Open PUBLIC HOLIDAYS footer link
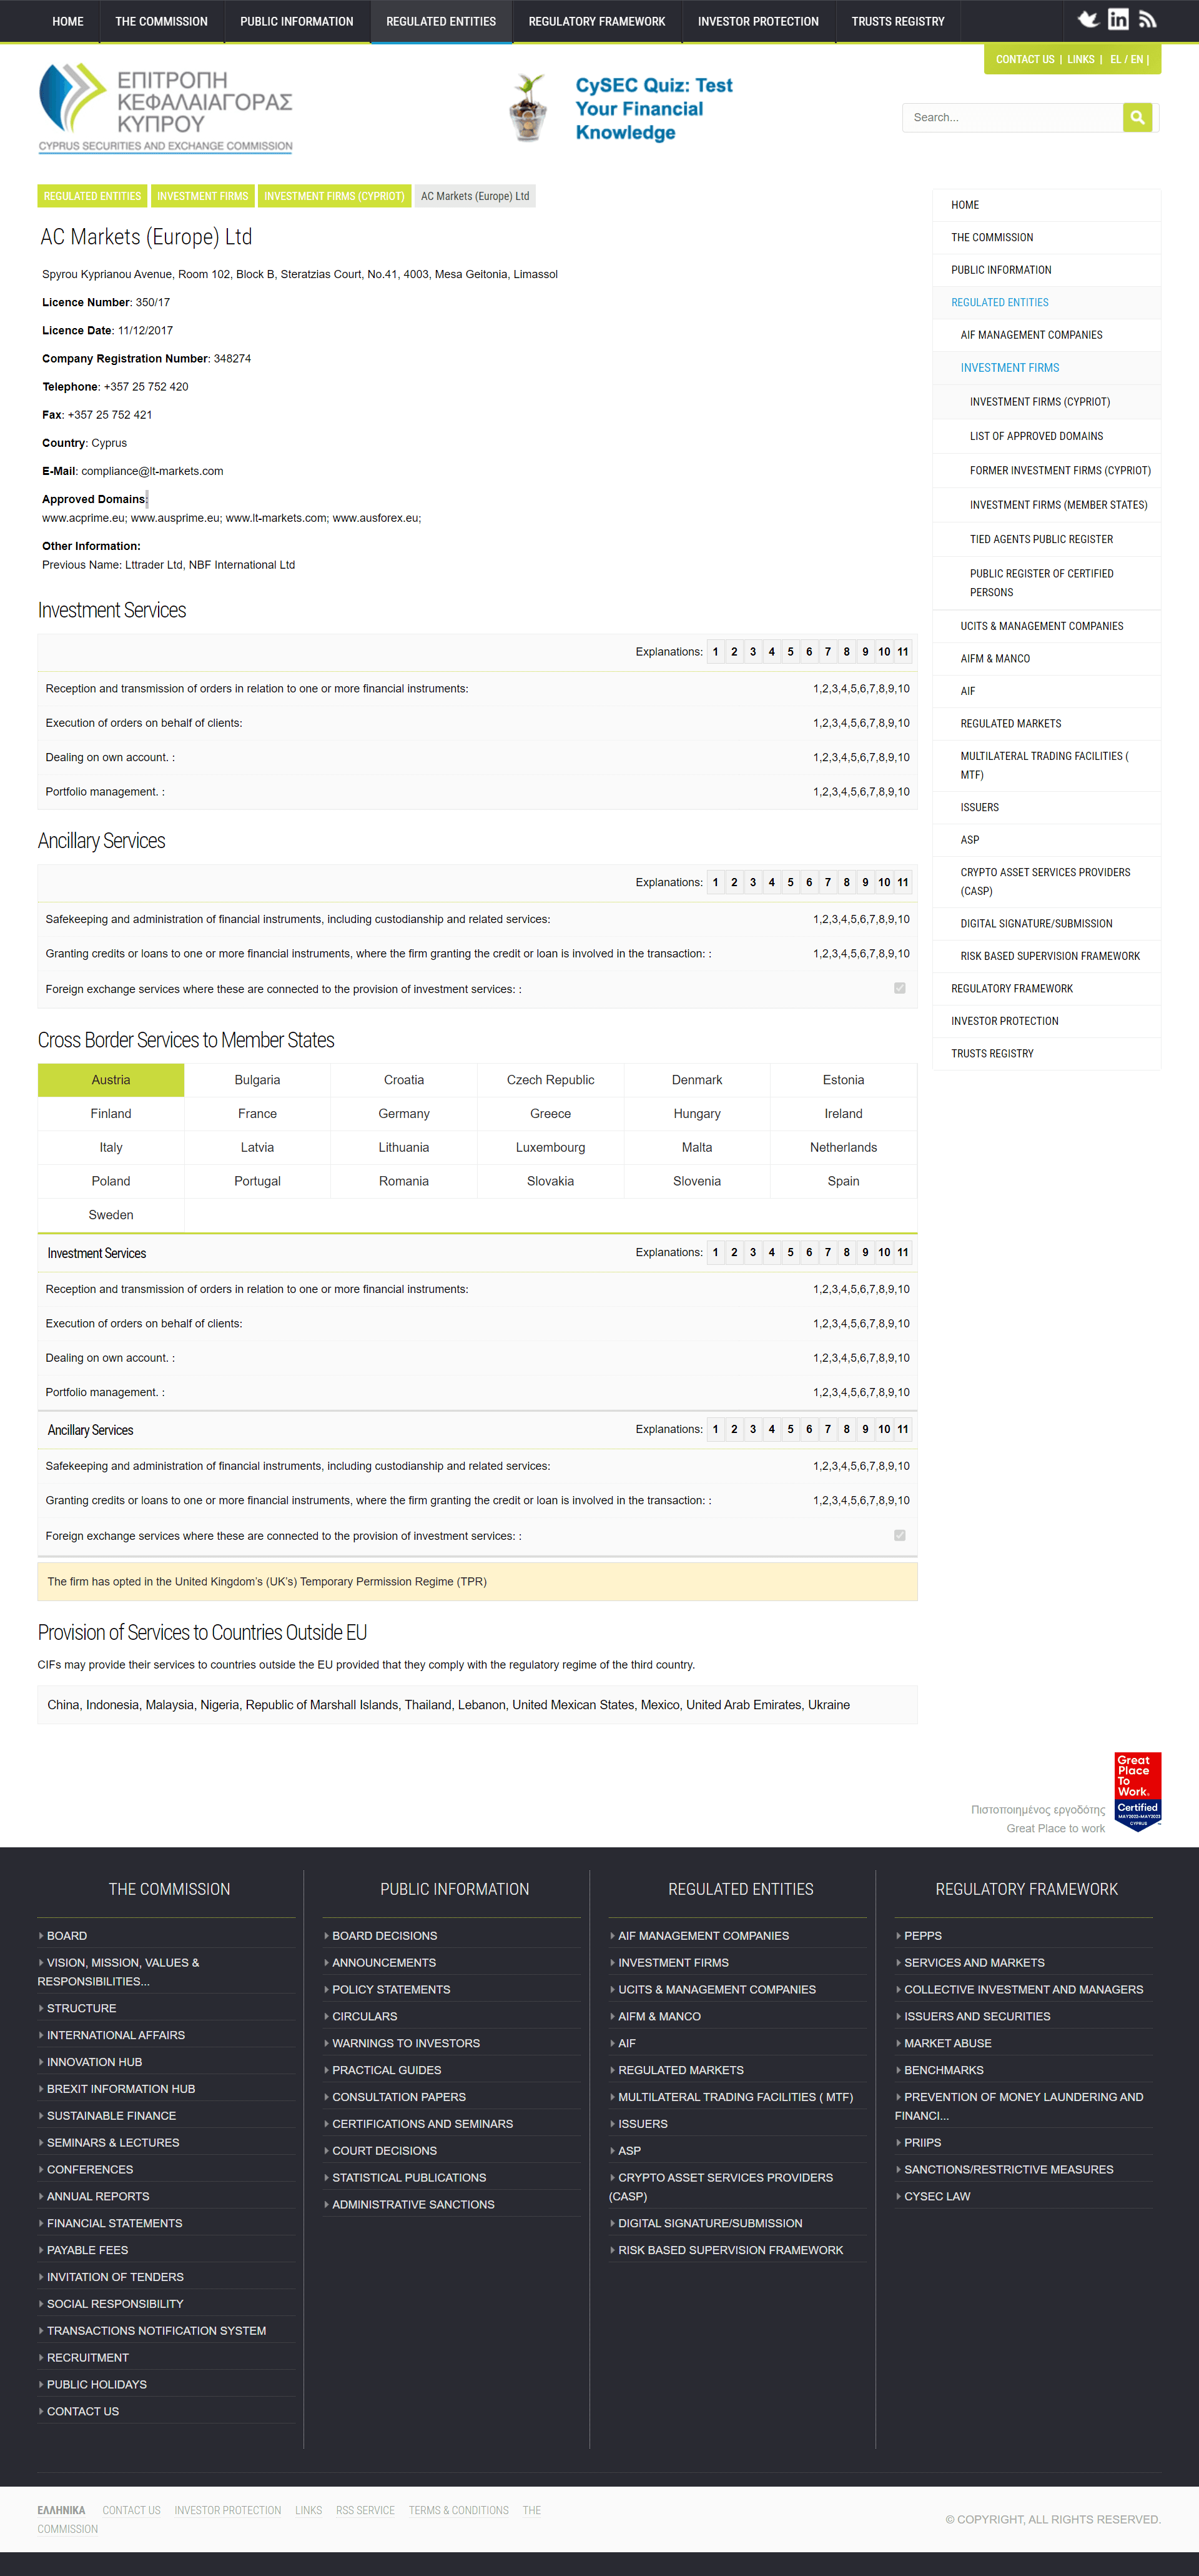 pos(96,2384)
